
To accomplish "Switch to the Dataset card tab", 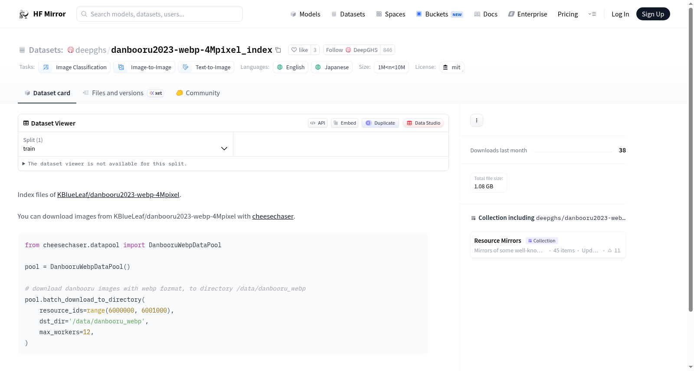I will click(x=47, y=93).
